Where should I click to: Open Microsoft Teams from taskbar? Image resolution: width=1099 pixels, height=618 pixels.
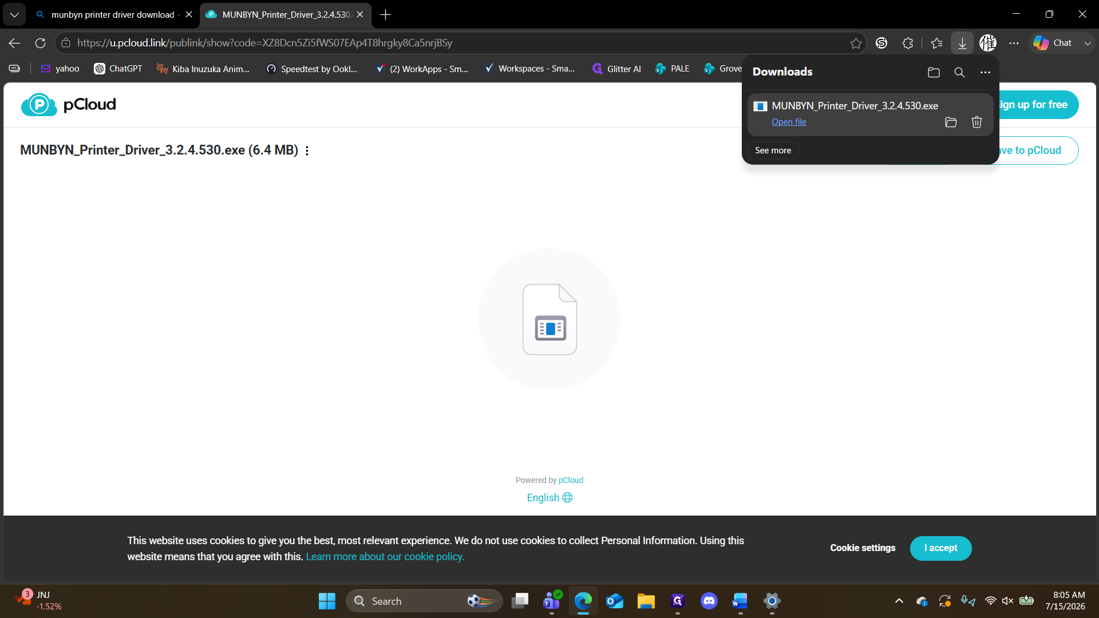click(552, 601)
